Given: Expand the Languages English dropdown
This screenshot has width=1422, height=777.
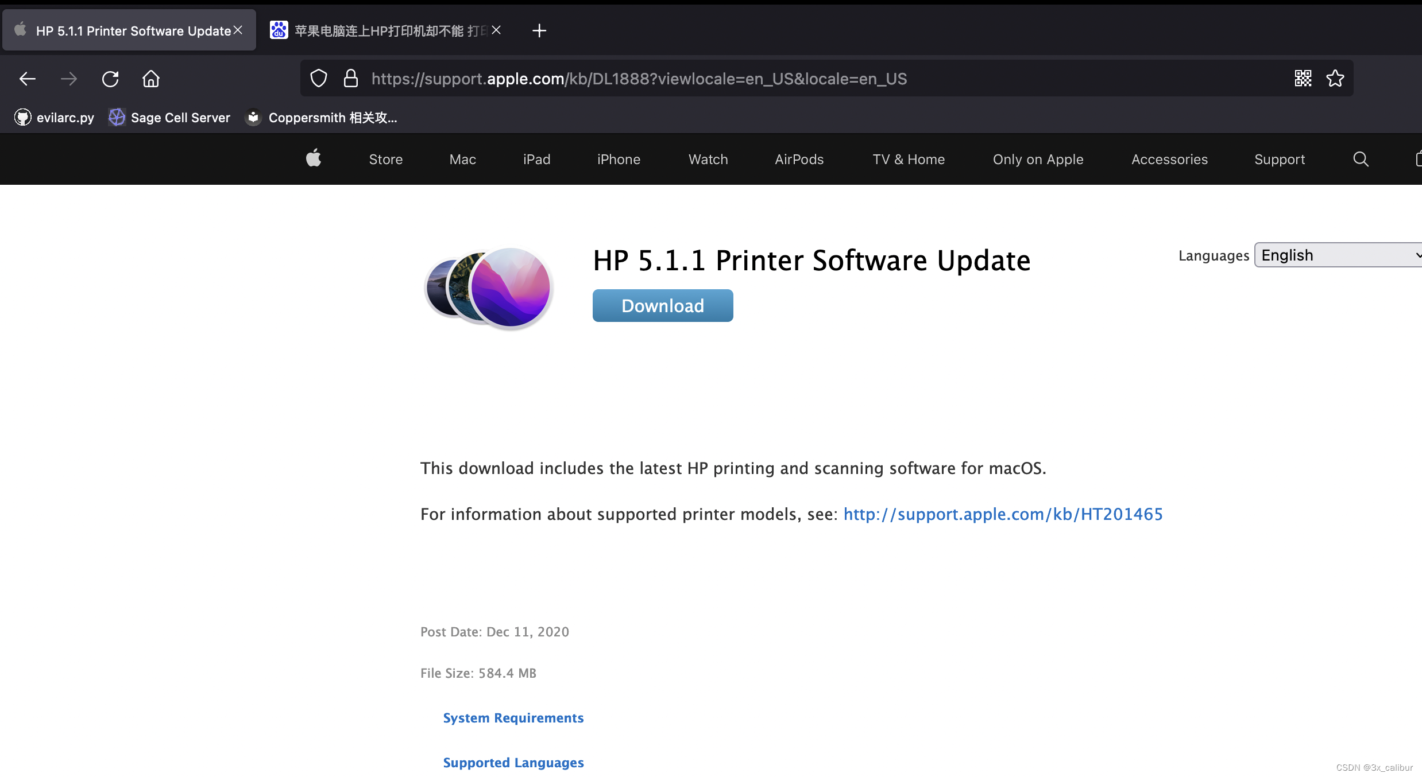Looking at the screenshot, I should pyautogui.click(x=1338, y=255).
